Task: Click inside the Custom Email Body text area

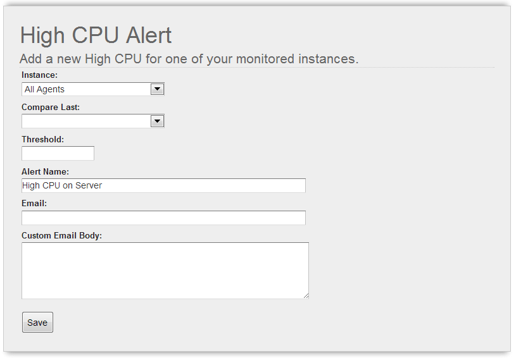Action: (x=165, y=271)
